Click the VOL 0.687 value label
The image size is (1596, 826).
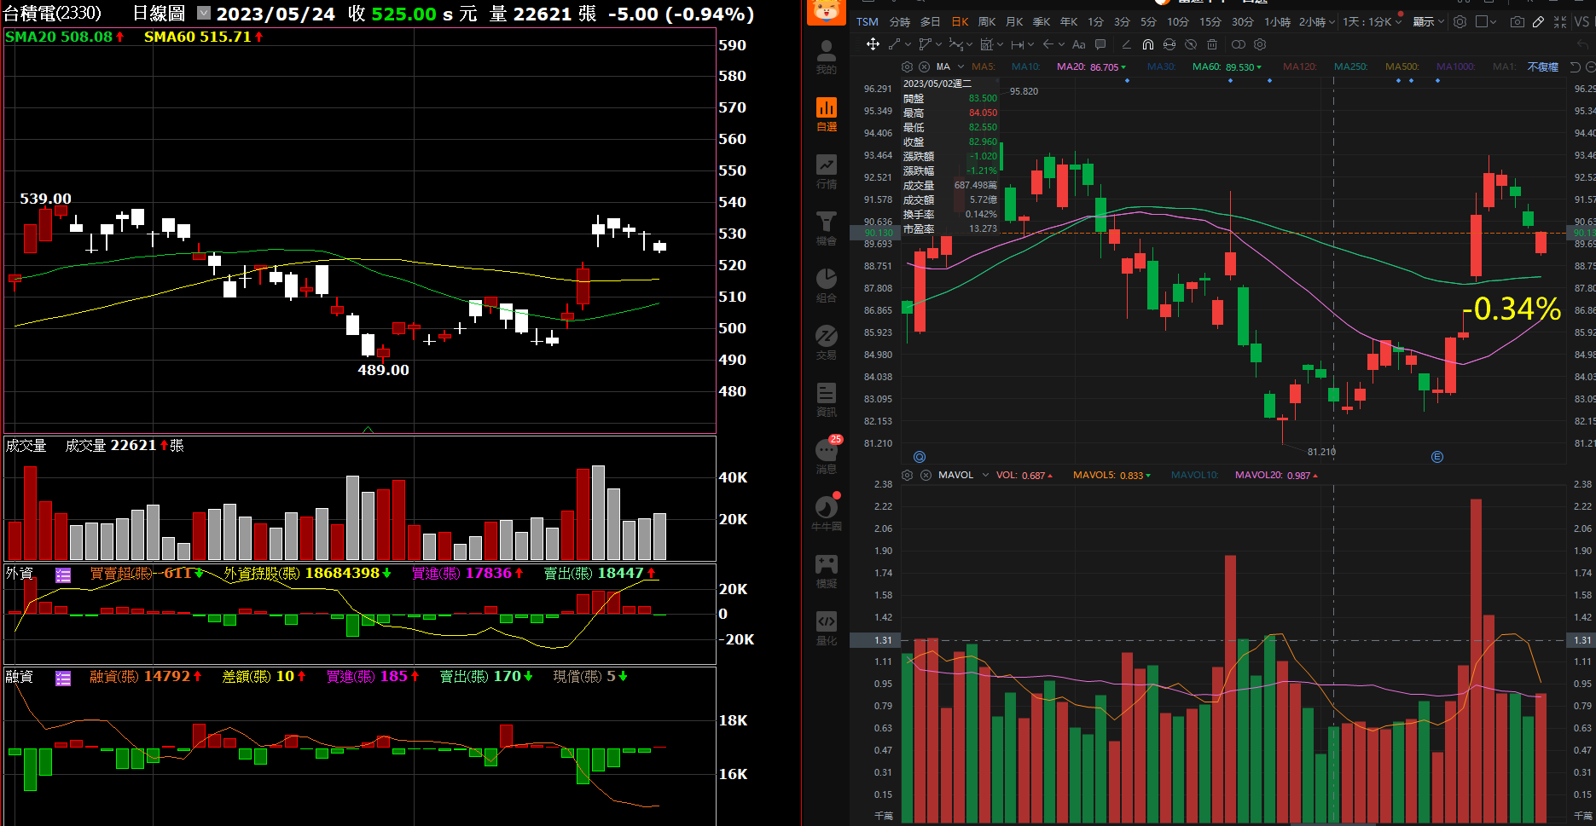1024,475
